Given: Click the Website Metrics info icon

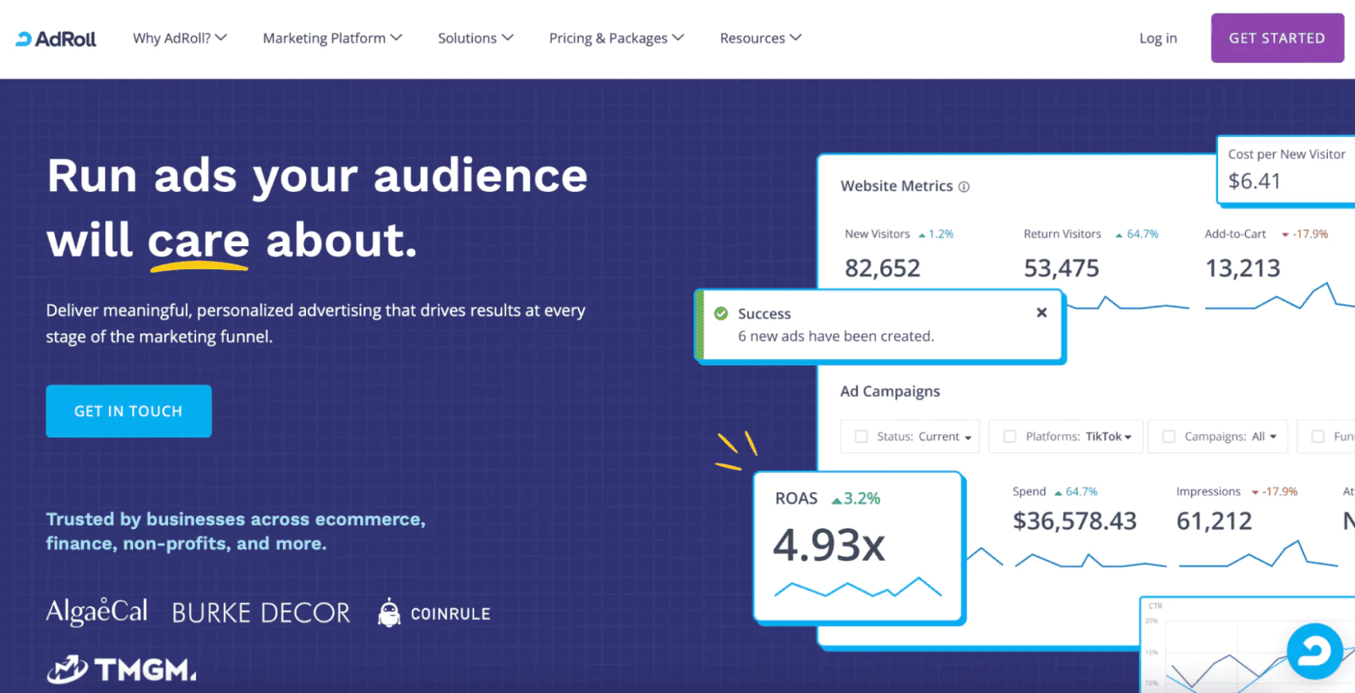Looking at the screenshot, I should [x=964, y=186].
